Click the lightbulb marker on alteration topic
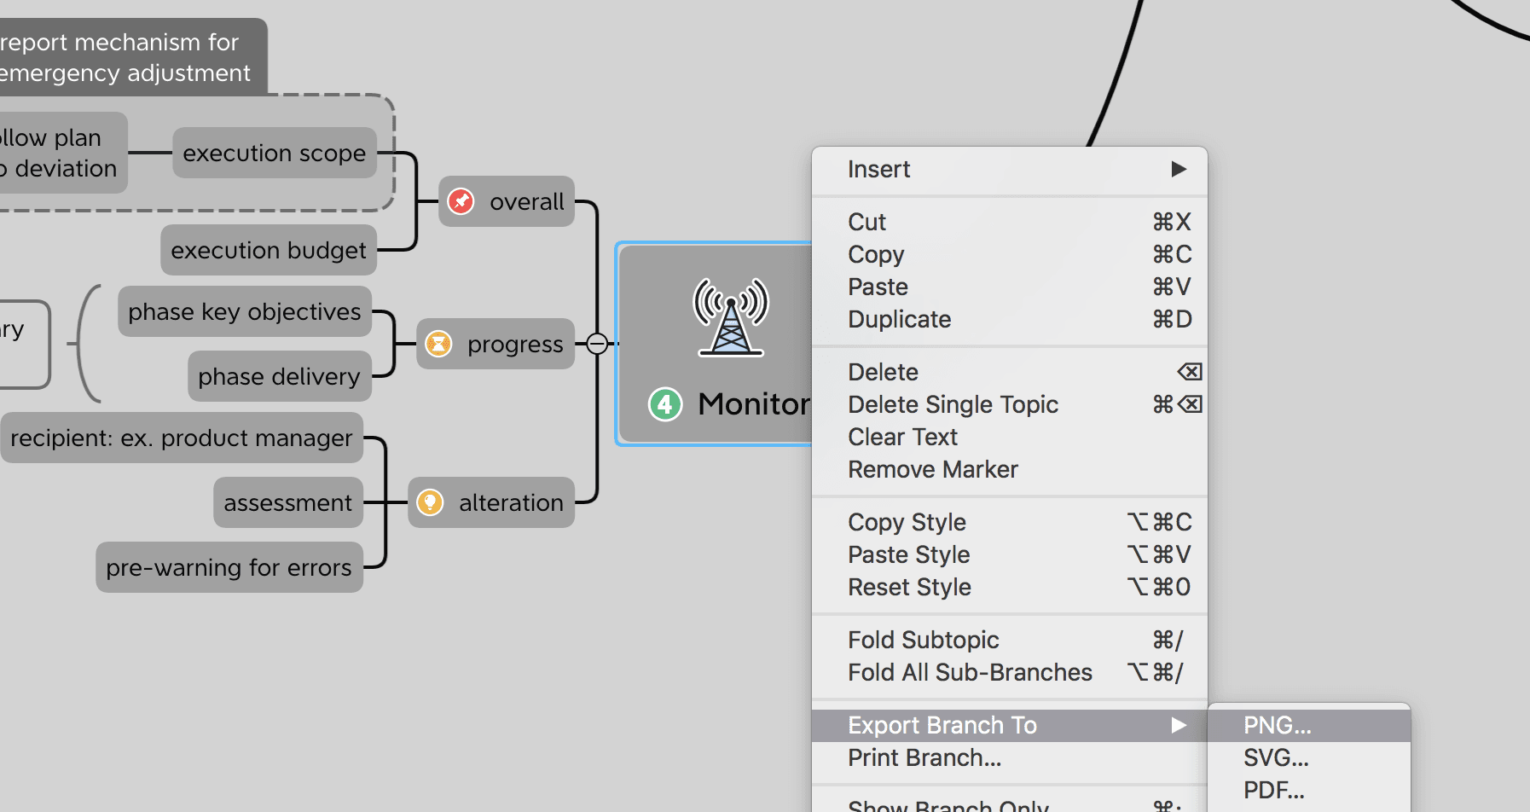Viewport: 1530px width, 812px height. click(x=430, y=502)
